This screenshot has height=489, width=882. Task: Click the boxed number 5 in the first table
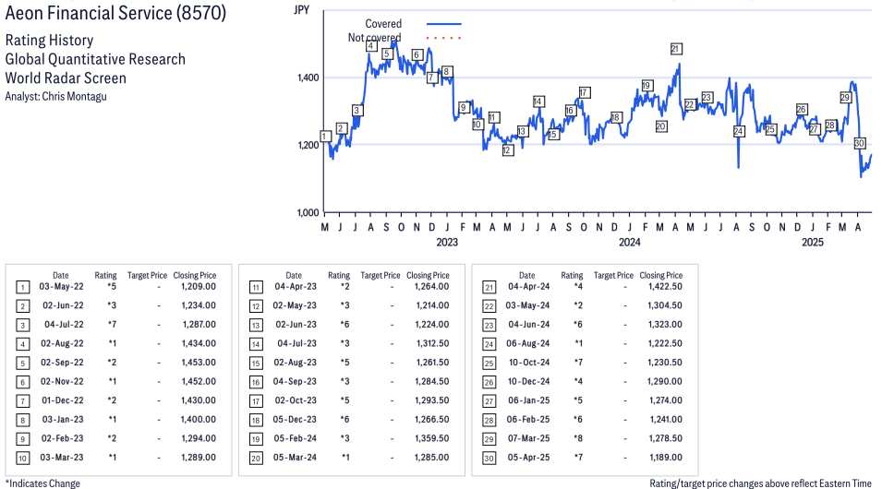(x=22, y=364)
